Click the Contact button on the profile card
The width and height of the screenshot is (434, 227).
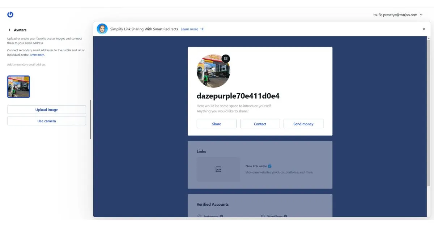pos(260,124)
